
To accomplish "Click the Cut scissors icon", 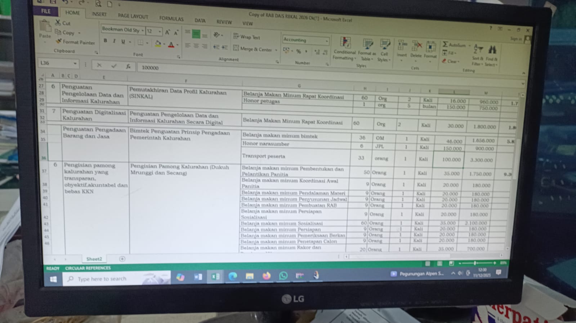I will 58,23.
